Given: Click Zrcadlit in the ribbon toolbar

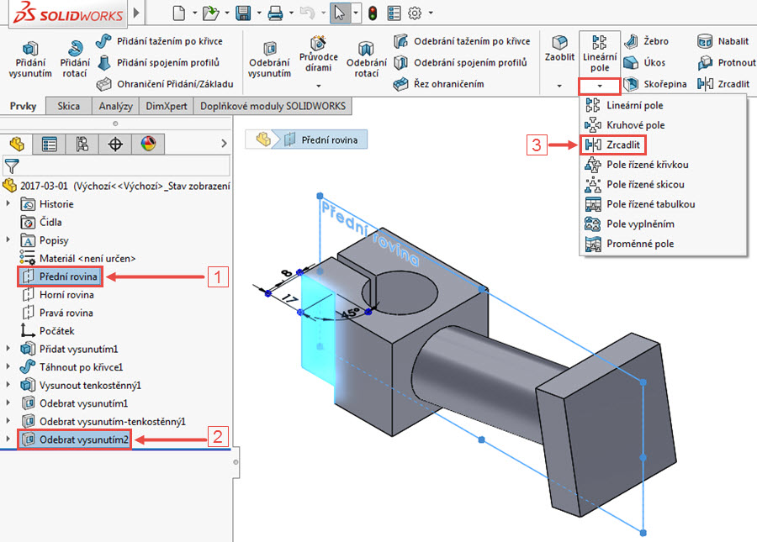Looking at the screenshot, I should (x=723, y=84).
